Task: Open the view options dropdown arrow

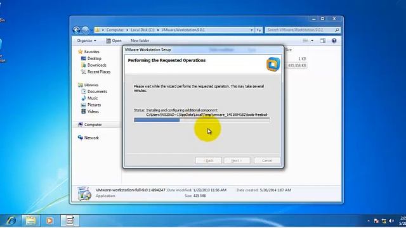Action: coord(312,41)
